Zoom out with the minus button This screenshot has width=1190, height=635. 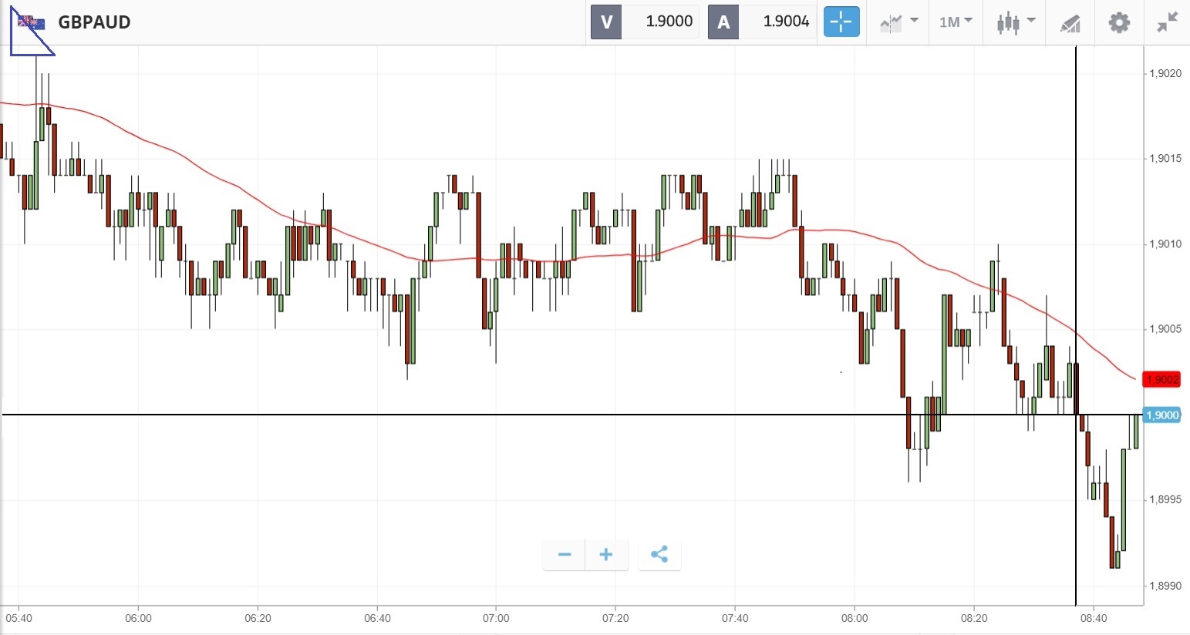(x=565, y=555)
